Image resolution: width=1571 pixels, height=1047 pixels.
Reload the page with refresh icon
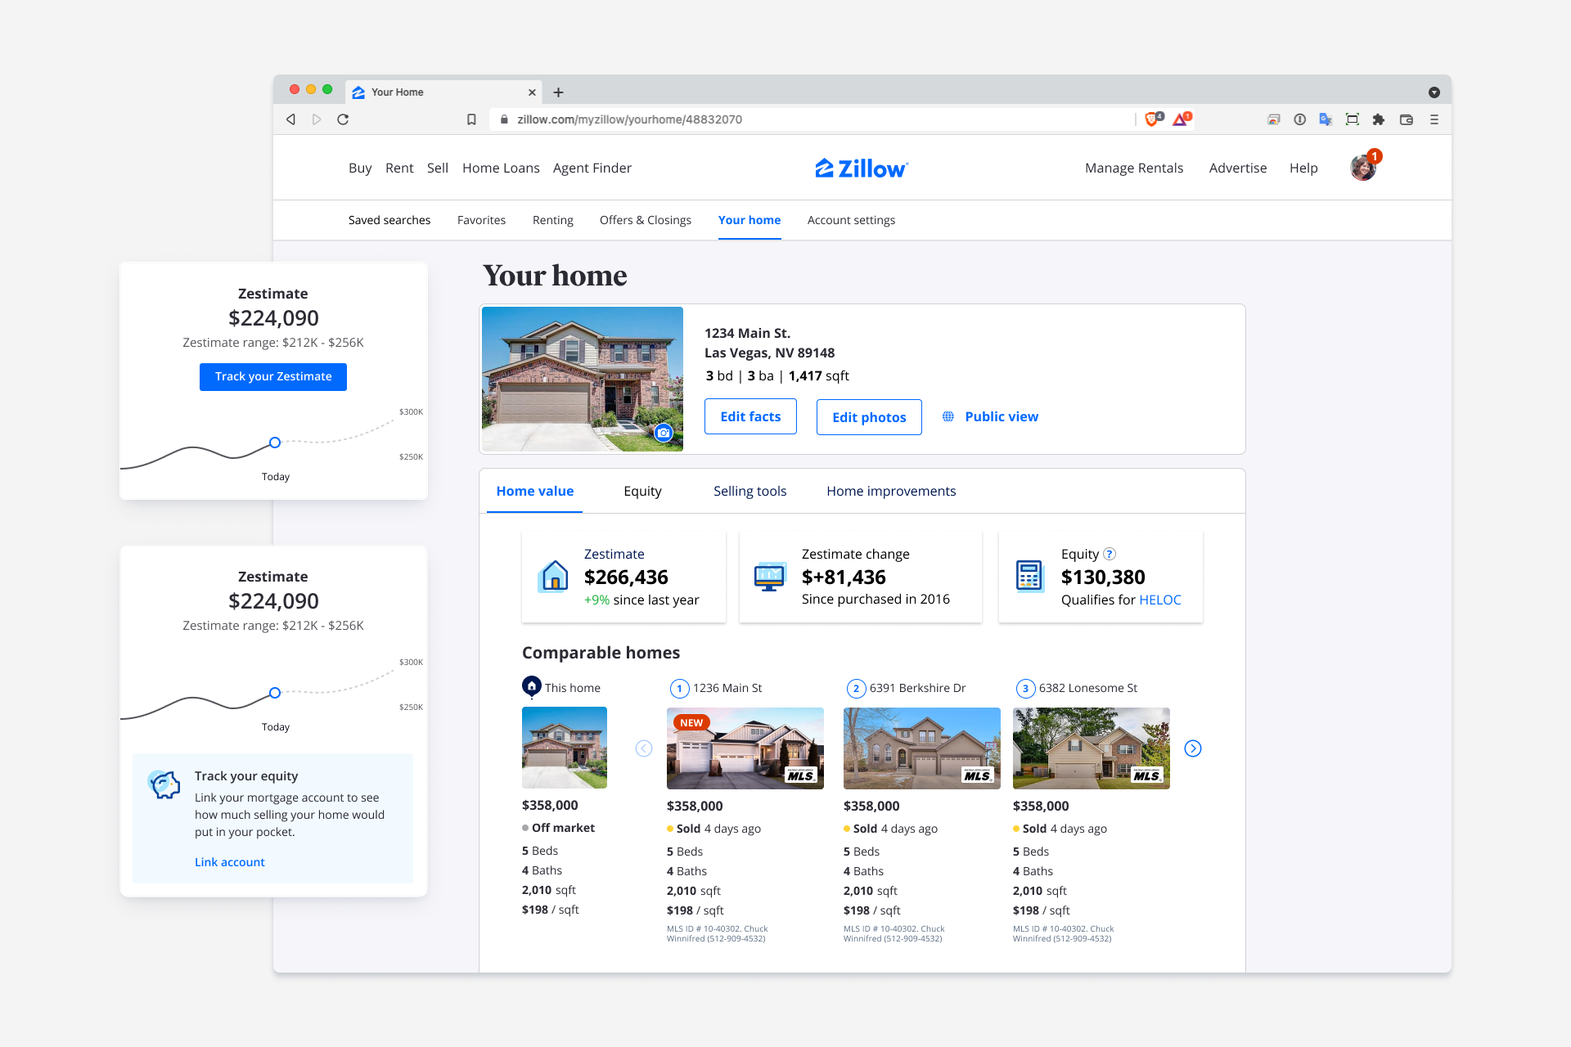point(343,119)
